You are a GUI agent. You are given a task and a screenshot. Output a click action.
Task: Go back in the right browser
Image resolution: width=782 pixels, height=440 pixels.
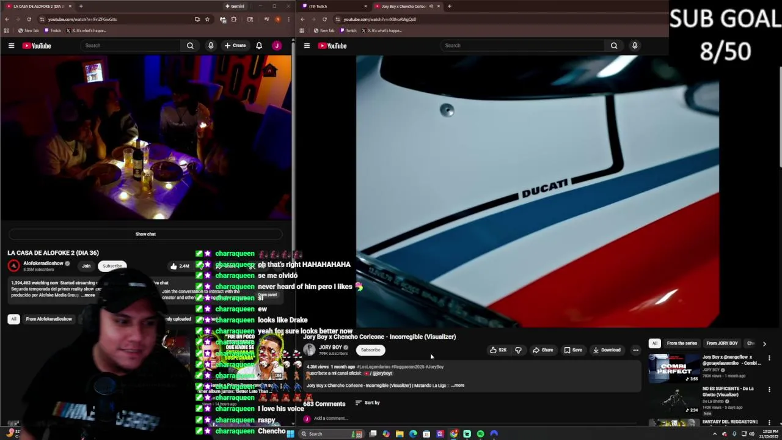(x=302, y=19)
